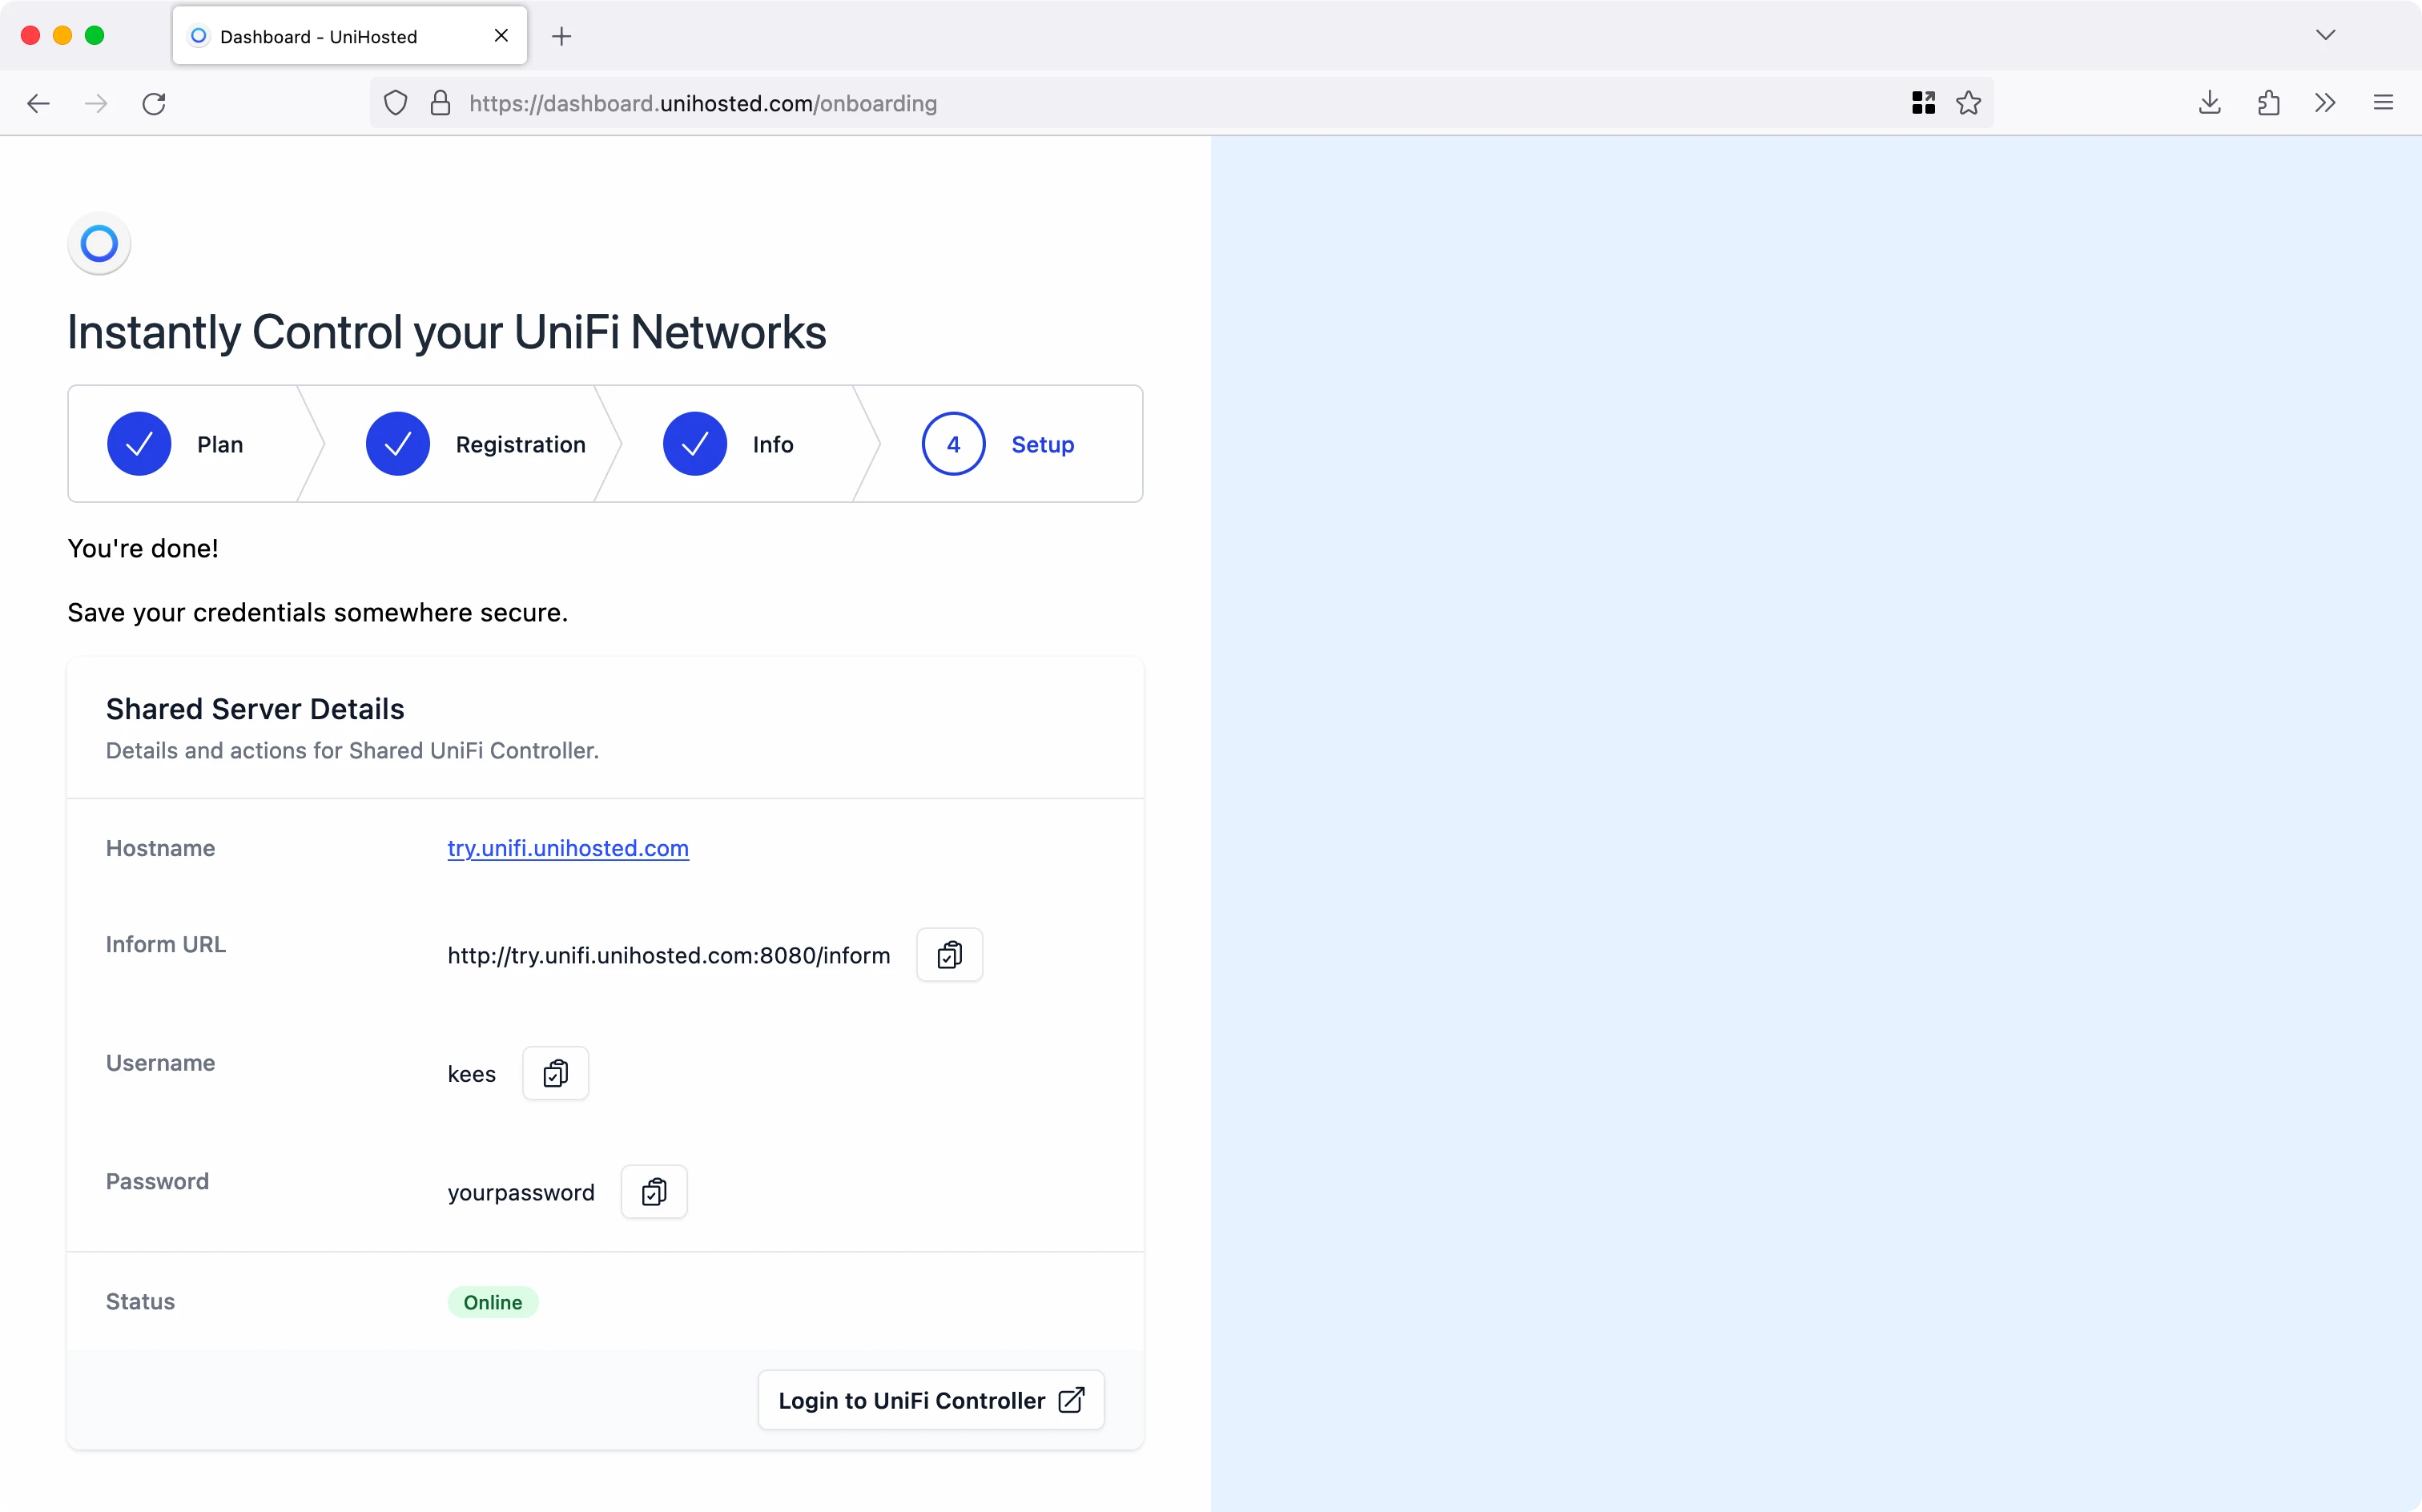Click the shield tracking protection icon
The image size is (2422, 1512).
click(396, 103)
